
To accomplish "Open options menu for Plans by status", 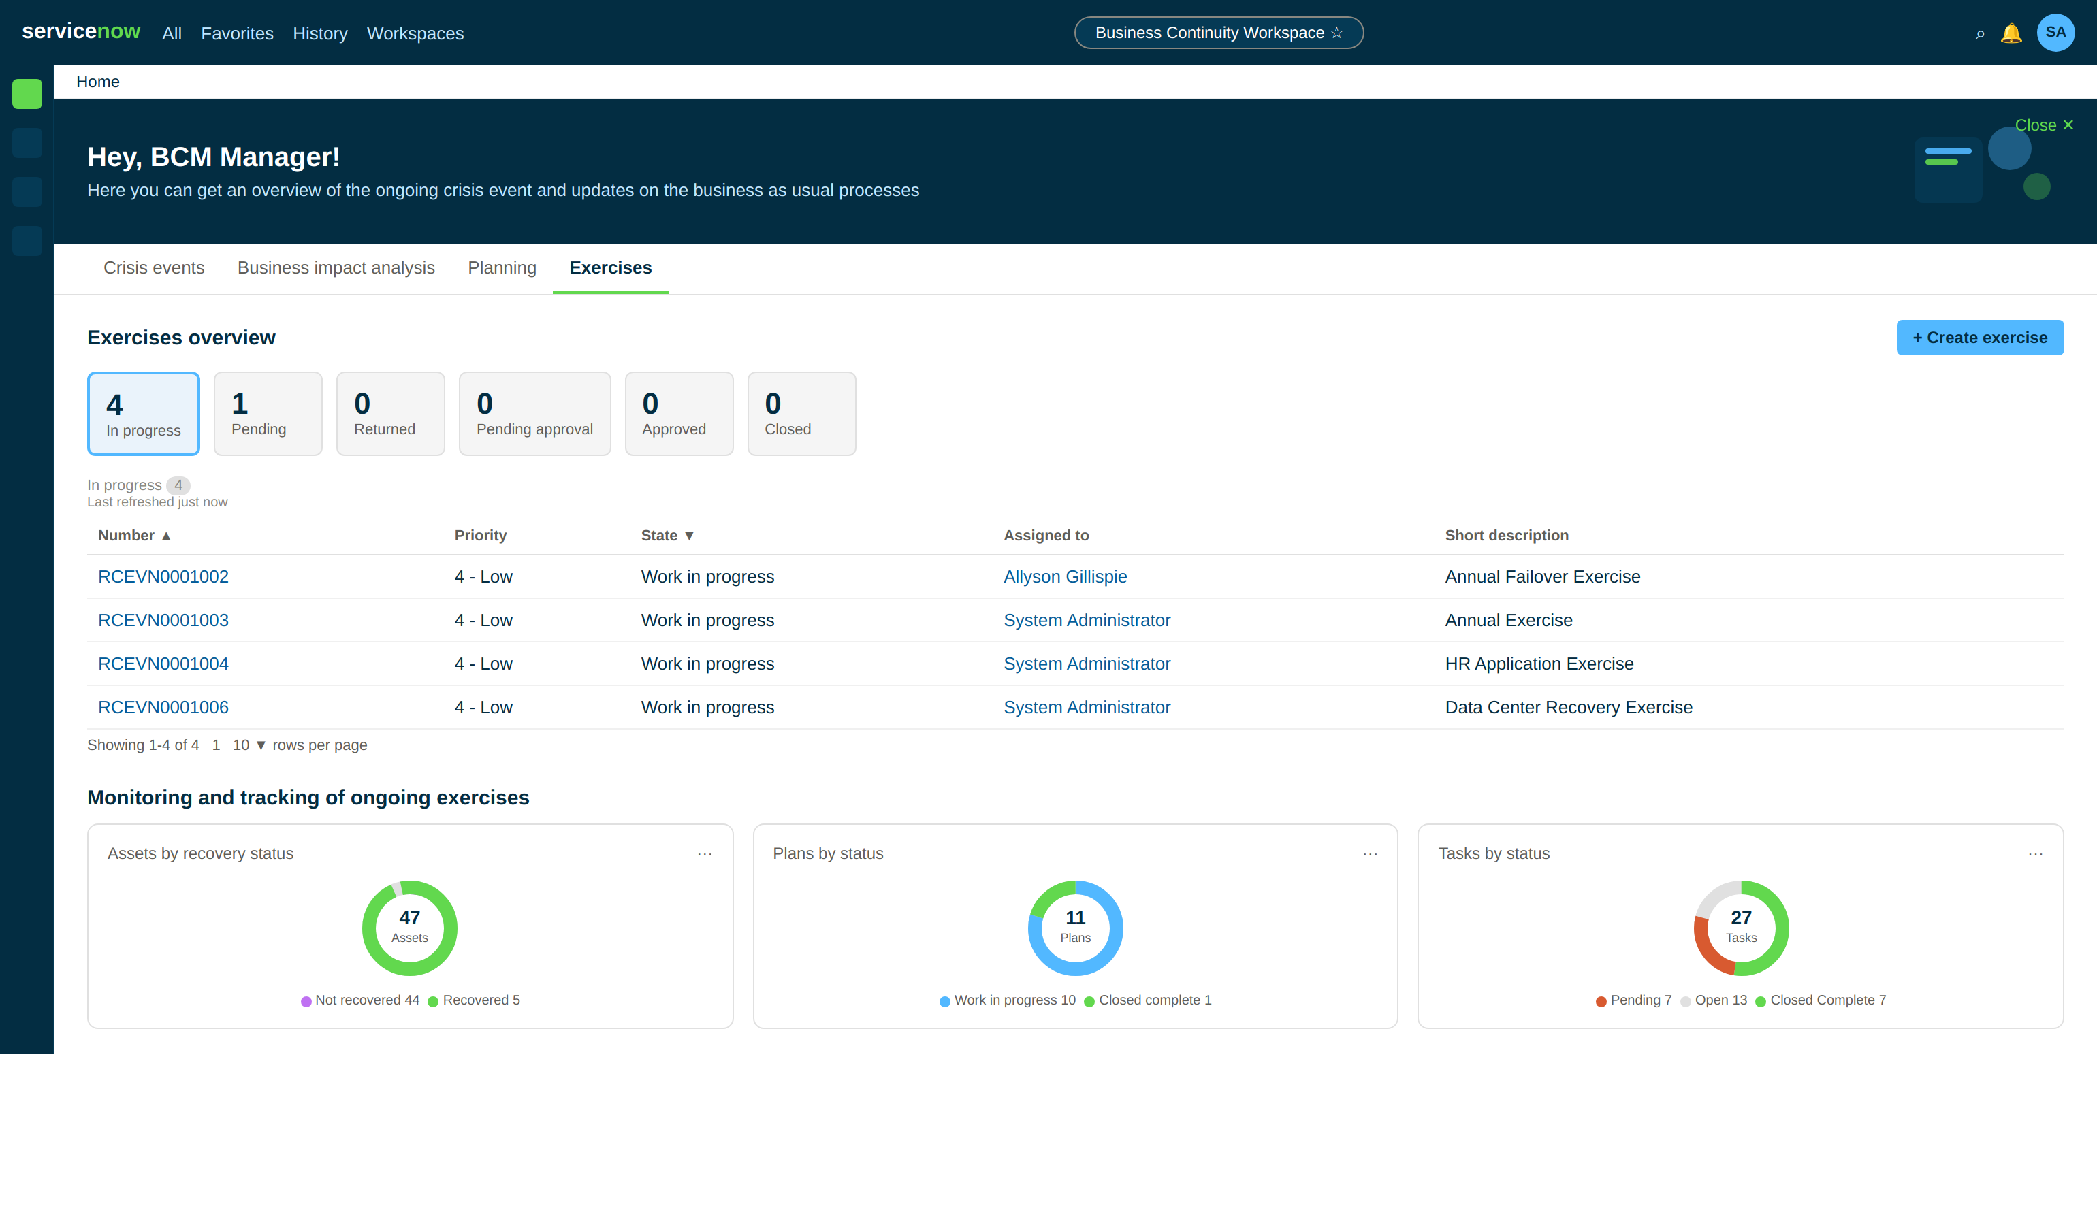I will click(x=1371, y=854).
